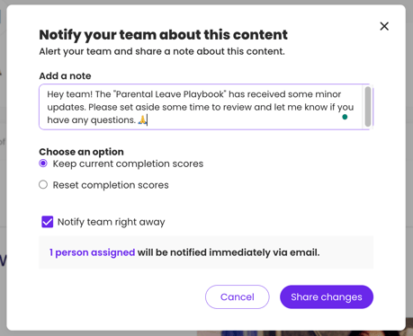Focus the Add a note text area
Image resolution: width=413 pixels, height=336 pixels.
click(201, 107)
